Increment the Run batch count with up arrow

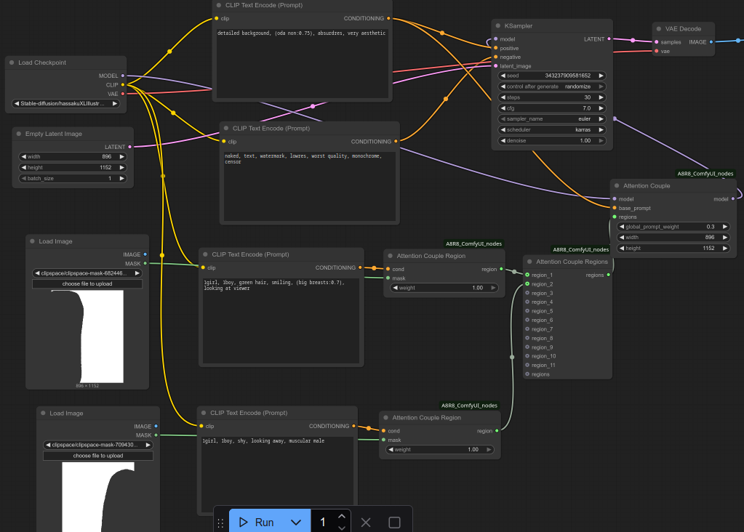[x=342, y=516]
